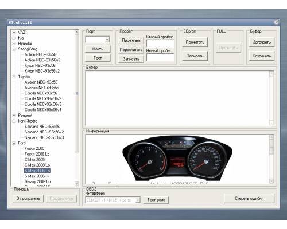
Task: Click Пересчитать mileage button
Action: pyautogui.click(x=131, y=50)
